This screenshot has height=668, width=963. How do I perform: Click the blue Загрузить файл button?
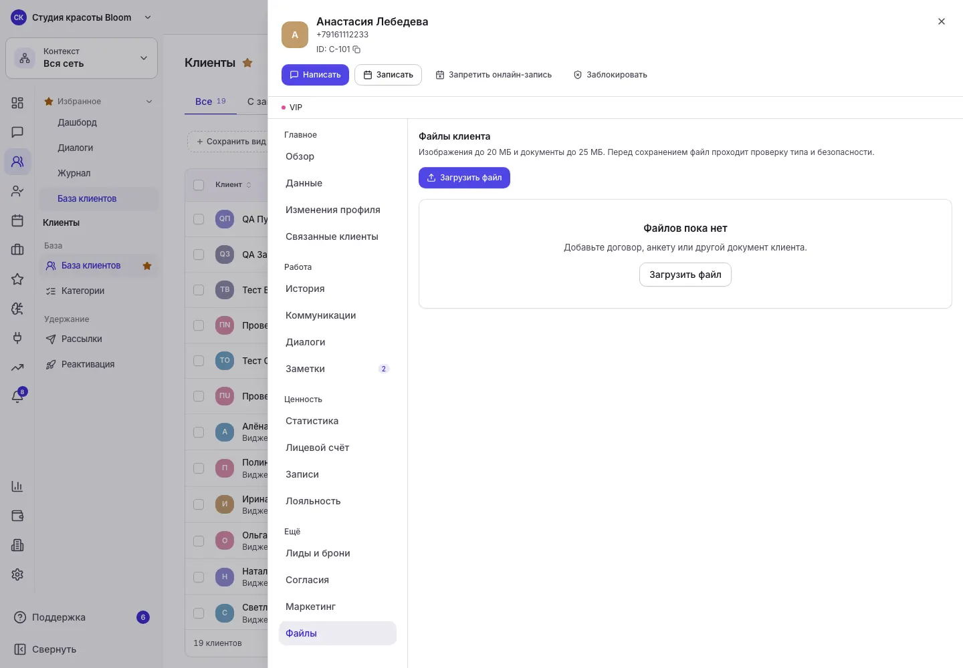tap(464, 178)
